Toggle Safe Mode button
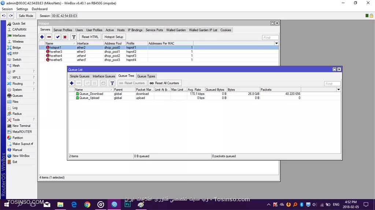The image size is (375, 210). point(26,16)
